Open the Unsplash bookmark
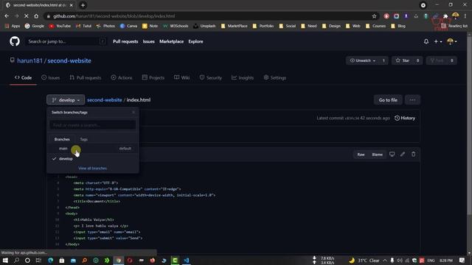 point(204,26)
